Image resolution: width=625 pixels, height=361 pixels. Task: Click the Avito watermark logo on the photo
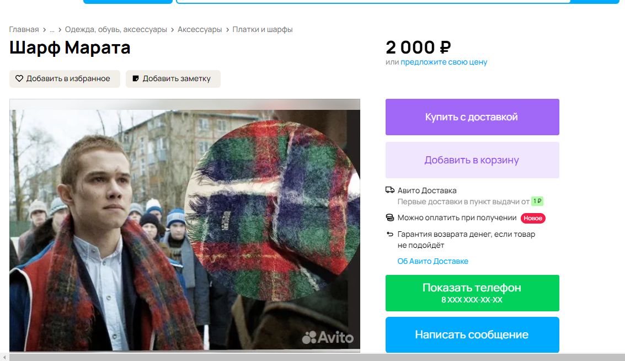click(x=328, y=337)
